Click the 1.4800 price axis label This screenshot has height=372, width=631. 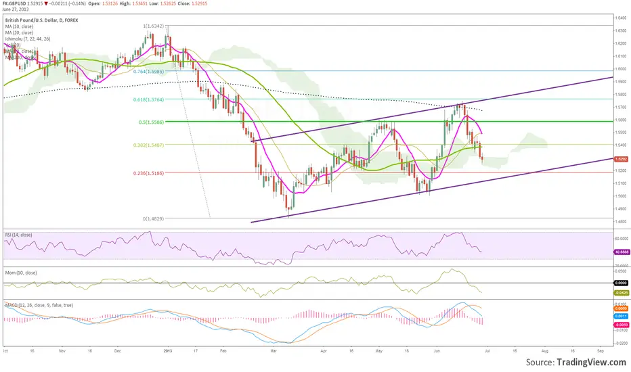click(x=621, y=222)
